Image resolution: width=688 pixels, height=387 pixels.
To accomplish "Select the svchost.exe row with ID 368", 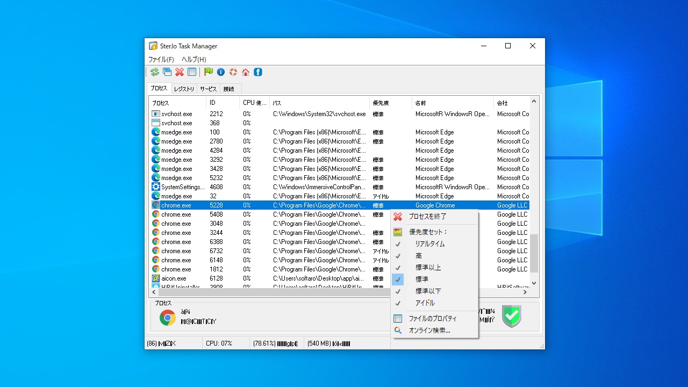I will tap(340, 123).
